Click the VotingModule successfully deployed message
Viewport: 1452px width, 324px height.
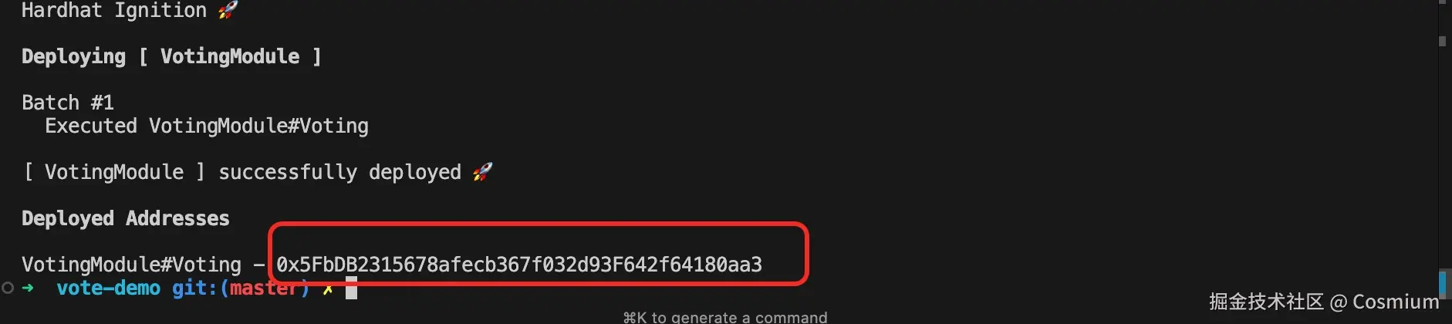click(241, 172)
